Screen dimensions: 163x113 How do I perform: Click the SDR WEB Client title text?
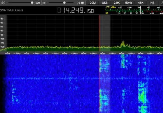click(x=12, y=10)
